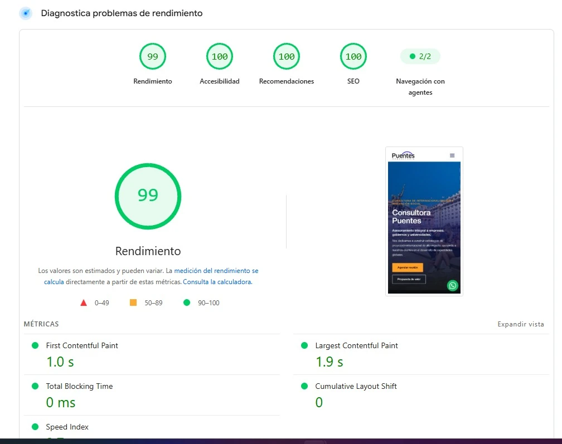Click the Accesibilidad label

point(220,81)
